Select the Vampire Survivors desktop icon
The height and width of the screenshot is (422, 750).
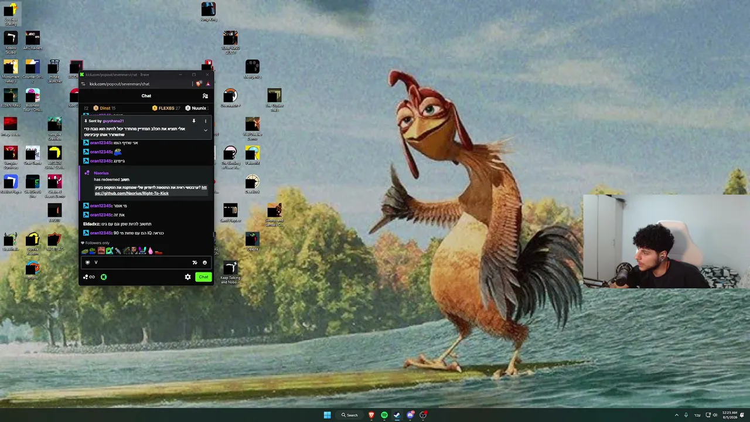point(11,156)
